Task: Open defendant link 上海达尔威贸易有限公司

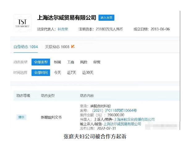Action: pos(122,124)
